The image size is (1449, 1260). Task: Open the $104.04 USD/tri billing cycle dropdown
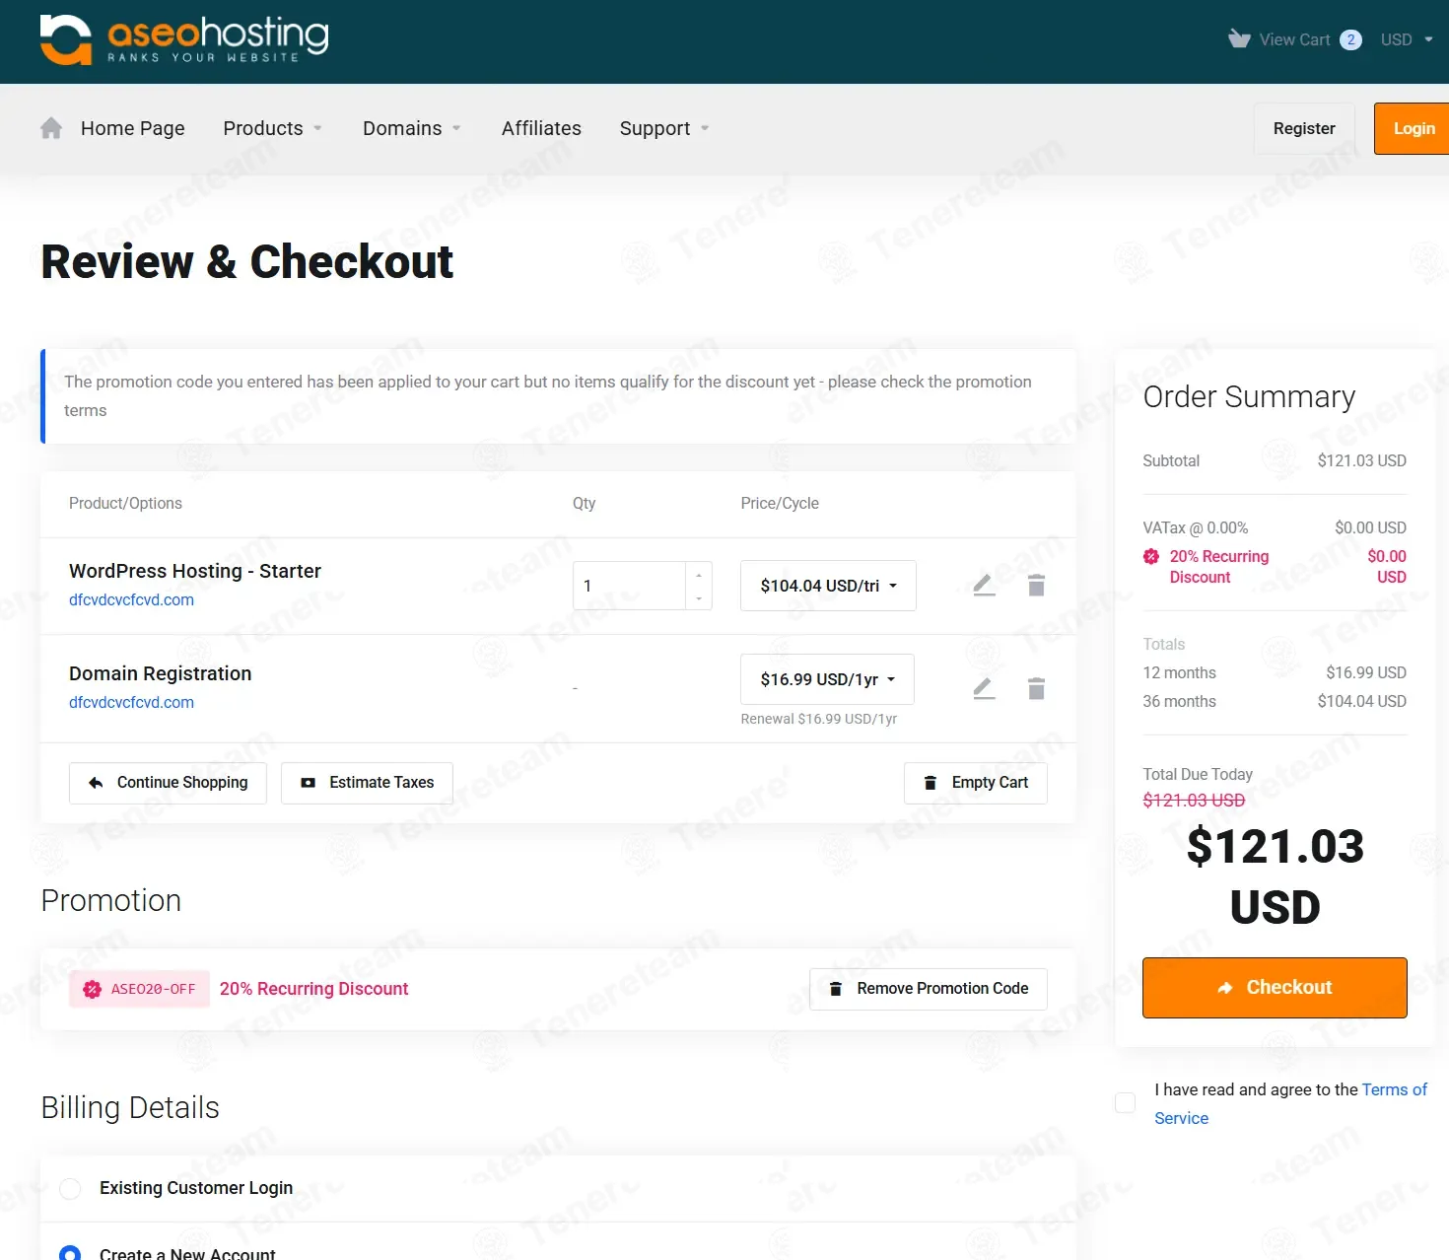click(x=828, y=586)
